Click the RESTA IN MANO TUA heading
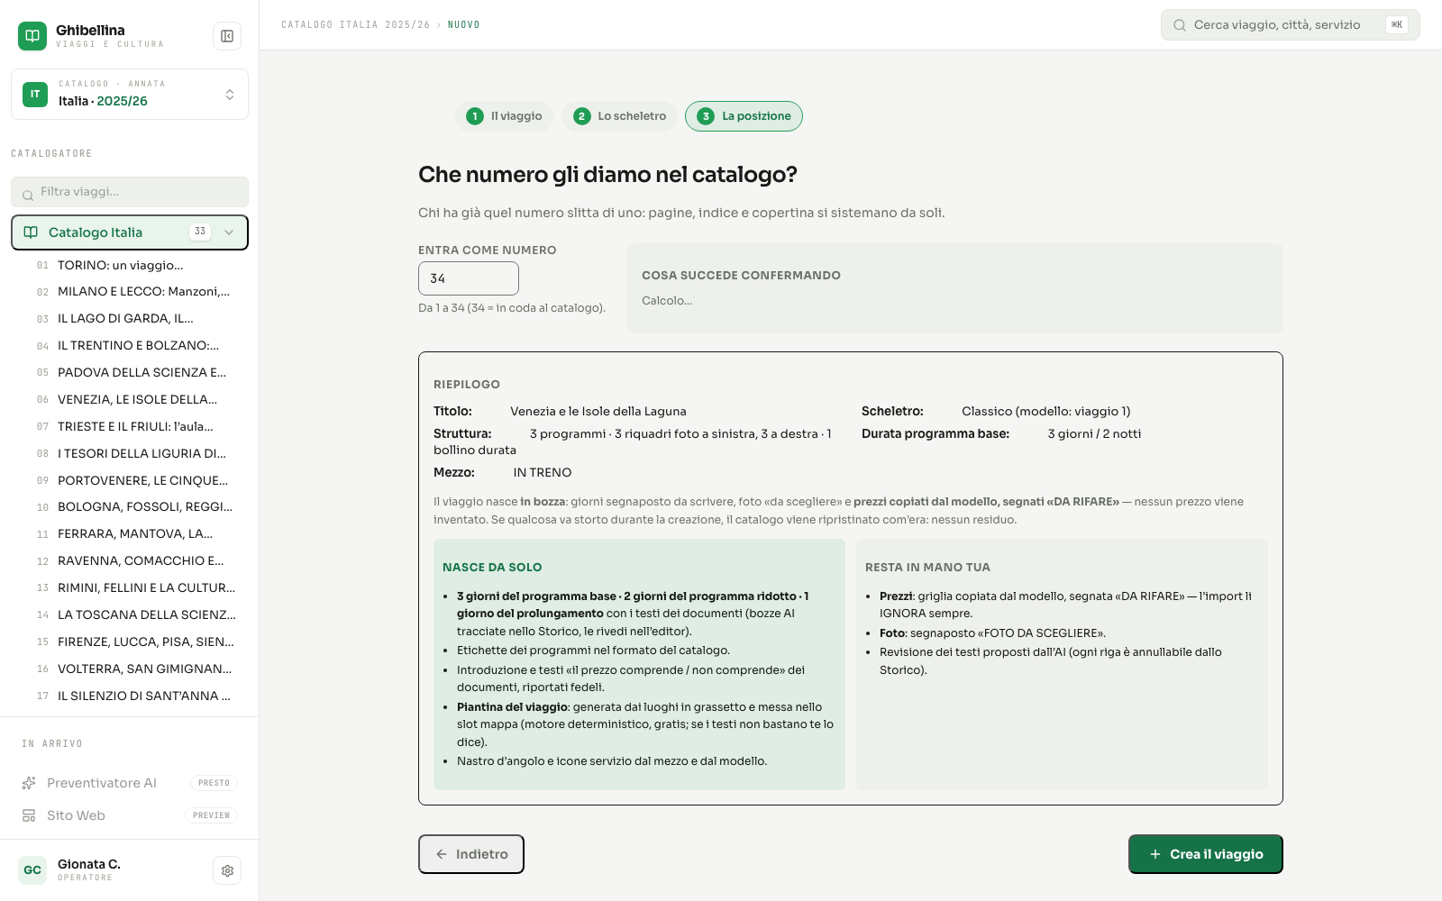This screenshot has width=1442, height=901. (927, 568)
